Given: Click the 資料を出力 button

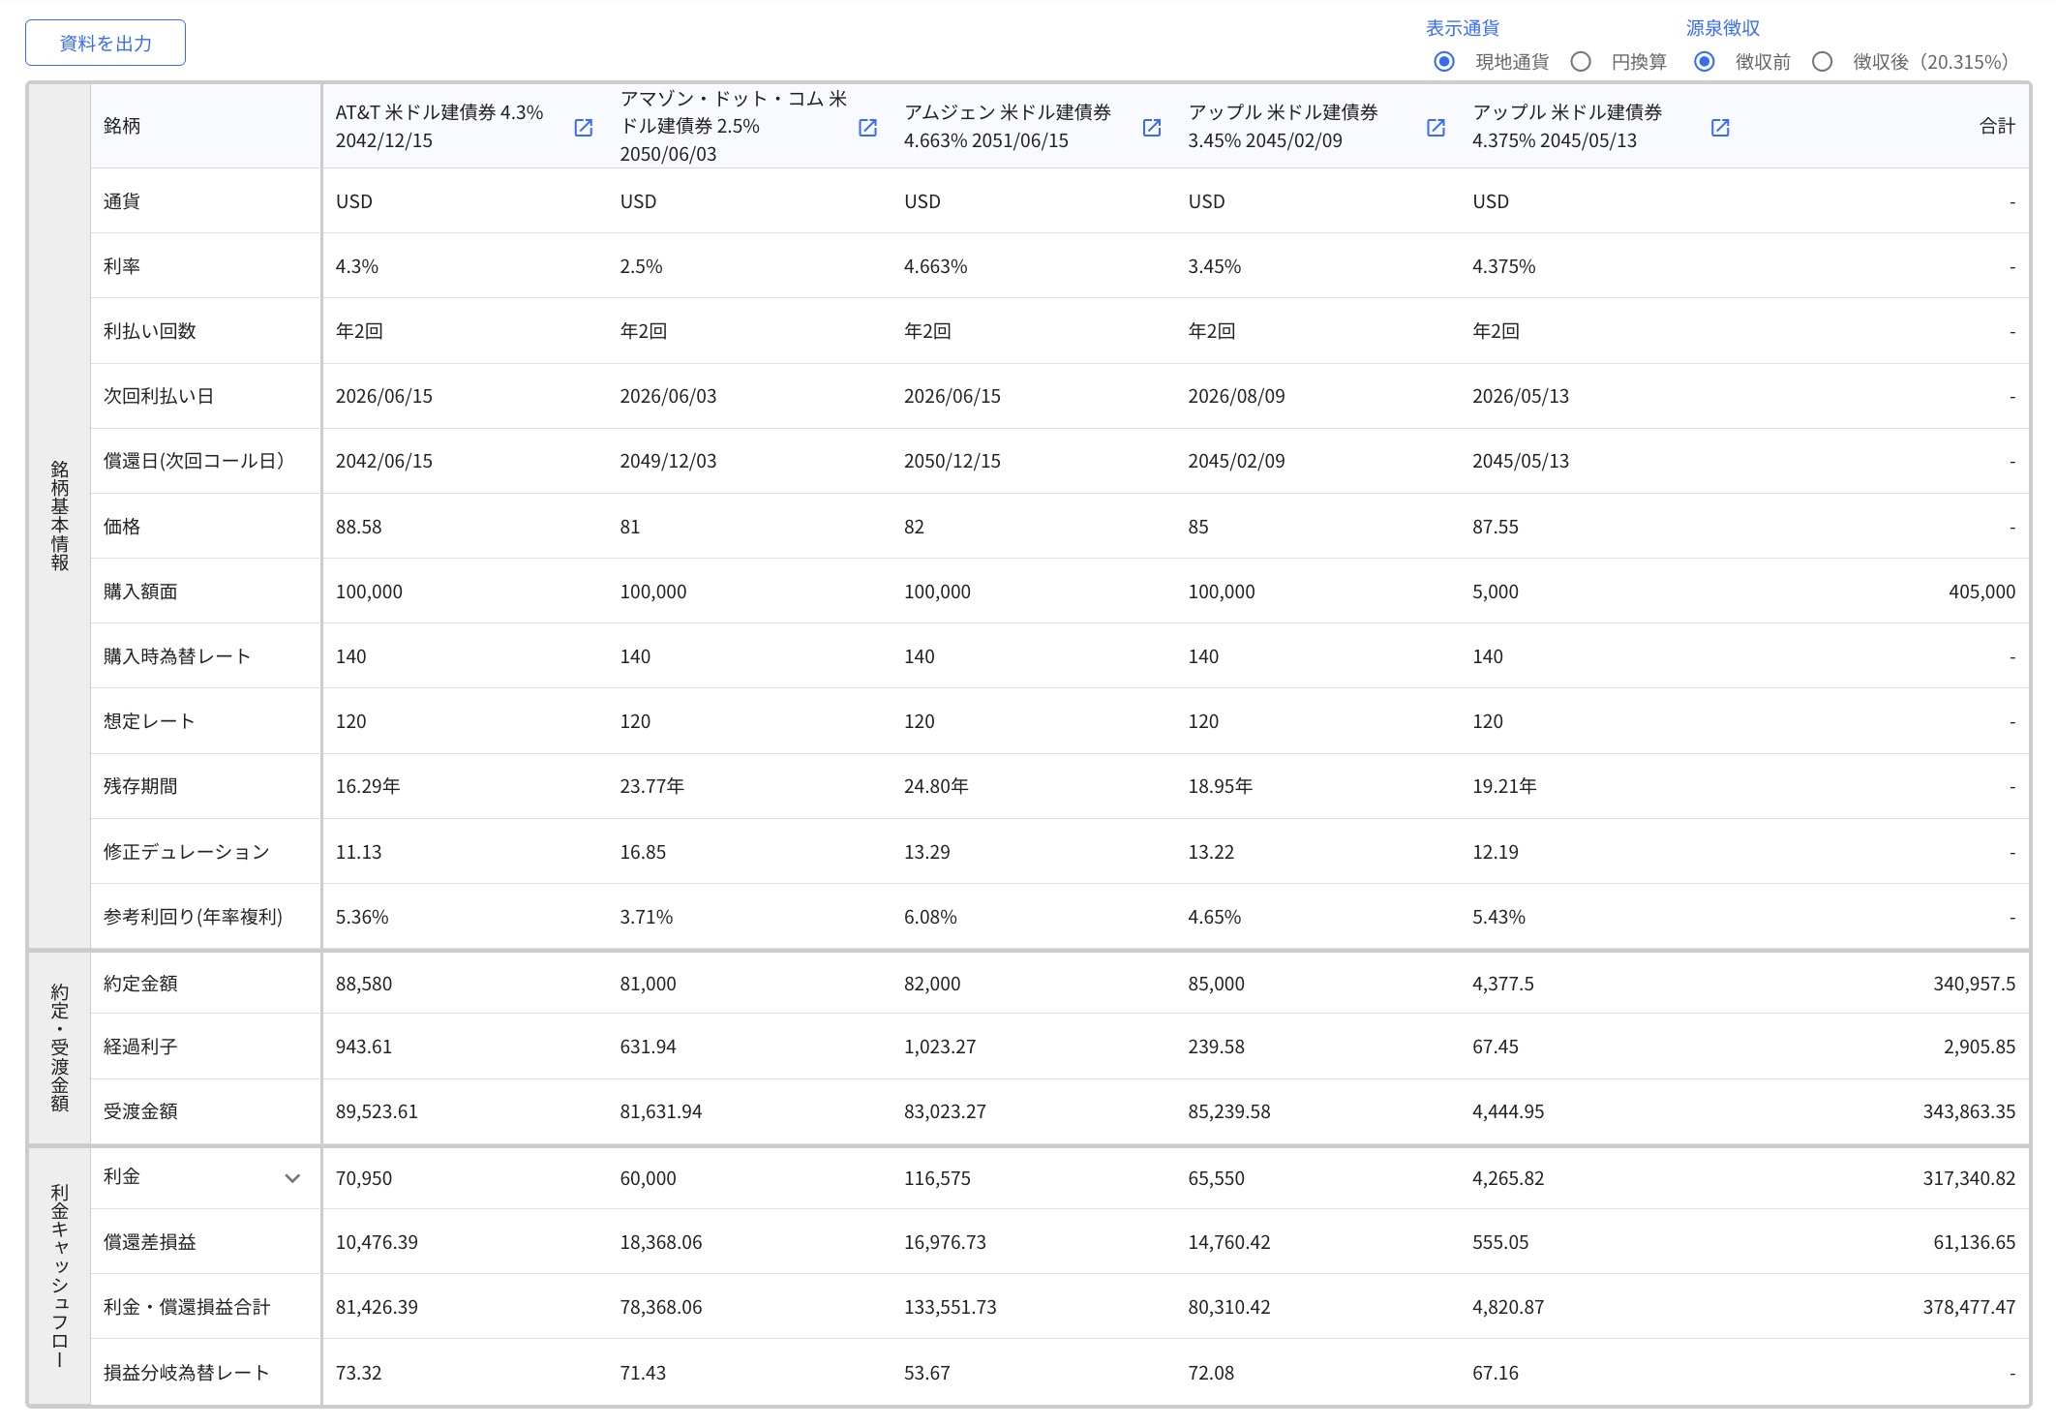Looking at the screenshot, I should tap(106, 44).
